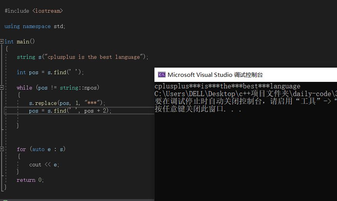
Task: Click the #include <iostream> line
Action: [x=34, y=11]
